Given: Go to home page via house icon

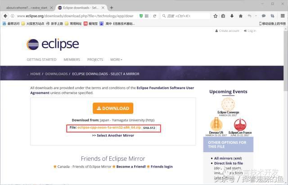Looking at the screenshot, I should [x=241, y=16].
